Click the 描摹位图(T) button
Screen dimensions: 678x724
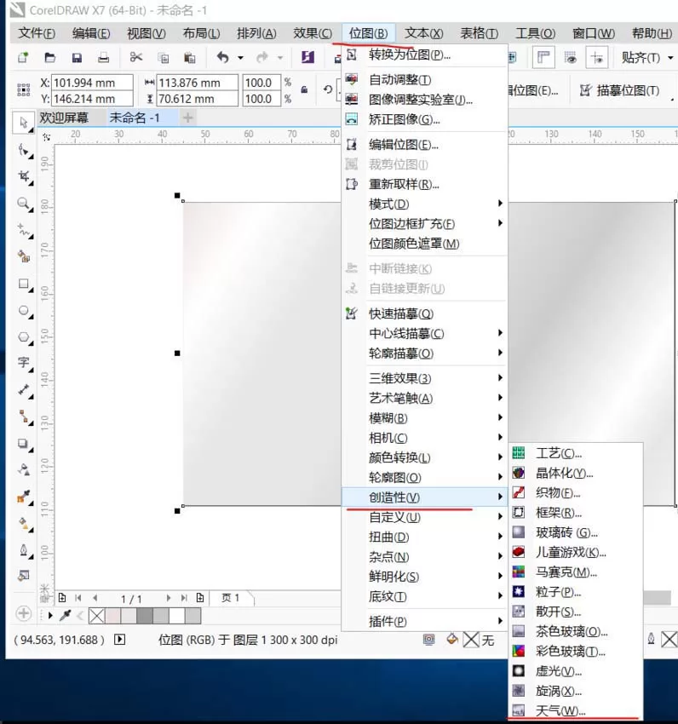coord(620,90)
